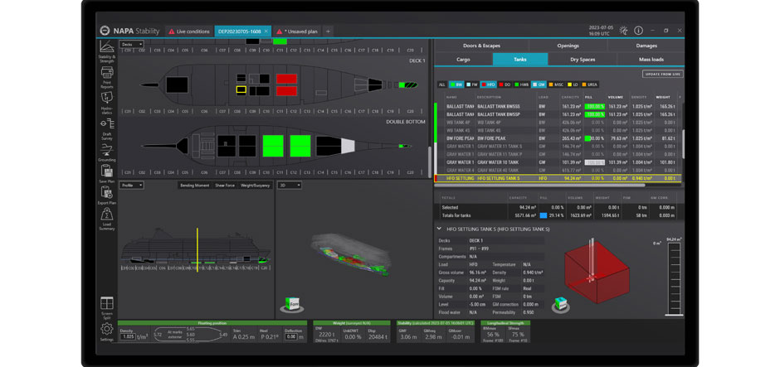Open the Profile view dropdown

click(132, 186)
